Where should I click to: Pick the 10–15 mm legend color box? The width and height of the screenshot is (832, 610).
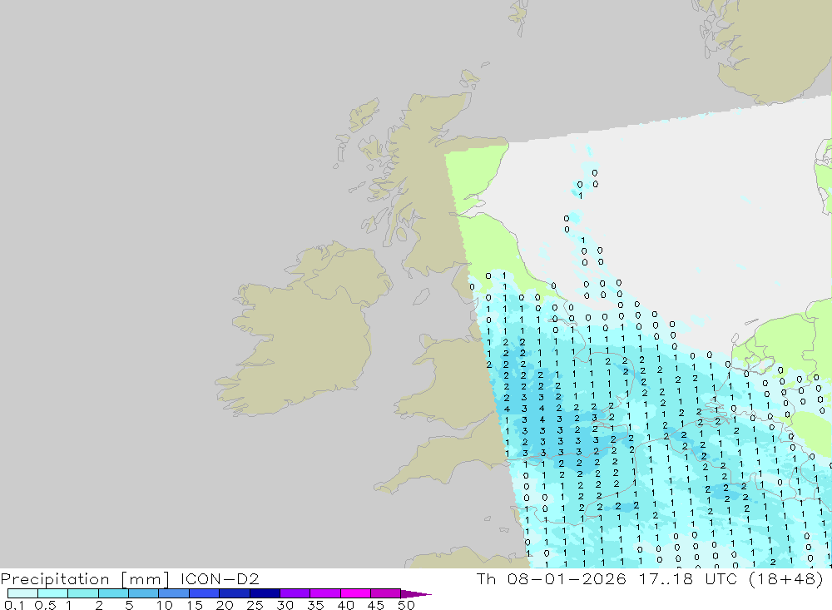(x=174, y=593)
